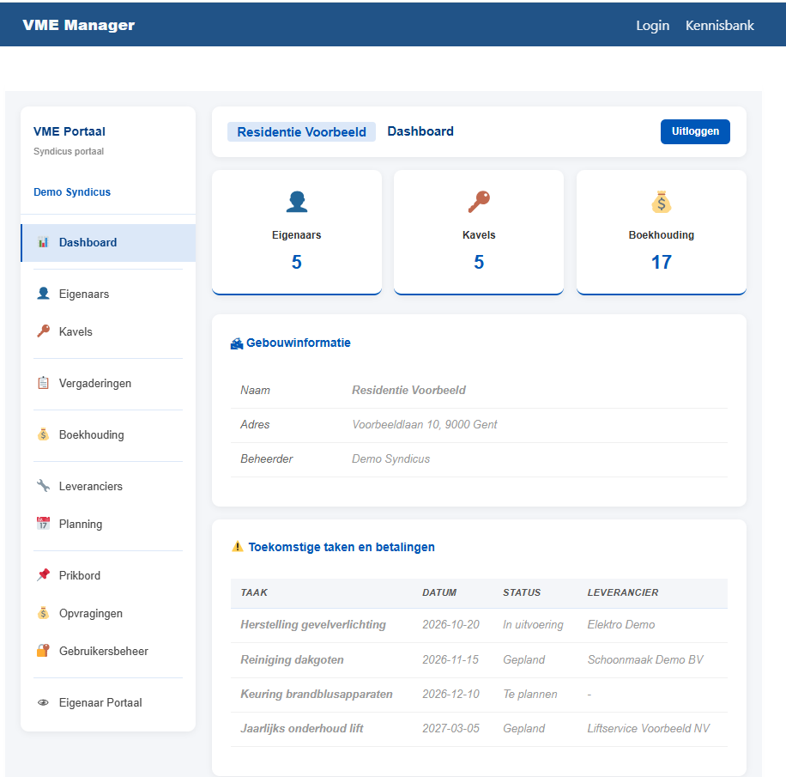Click the Eigenaars person icon in sidebar
786x777 pixels.
coord(43,294)
